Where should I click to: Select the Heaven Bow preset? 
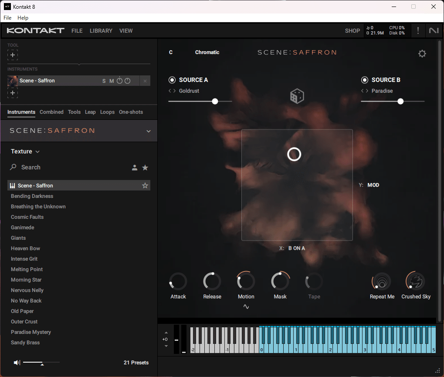(x=25, y=248)
